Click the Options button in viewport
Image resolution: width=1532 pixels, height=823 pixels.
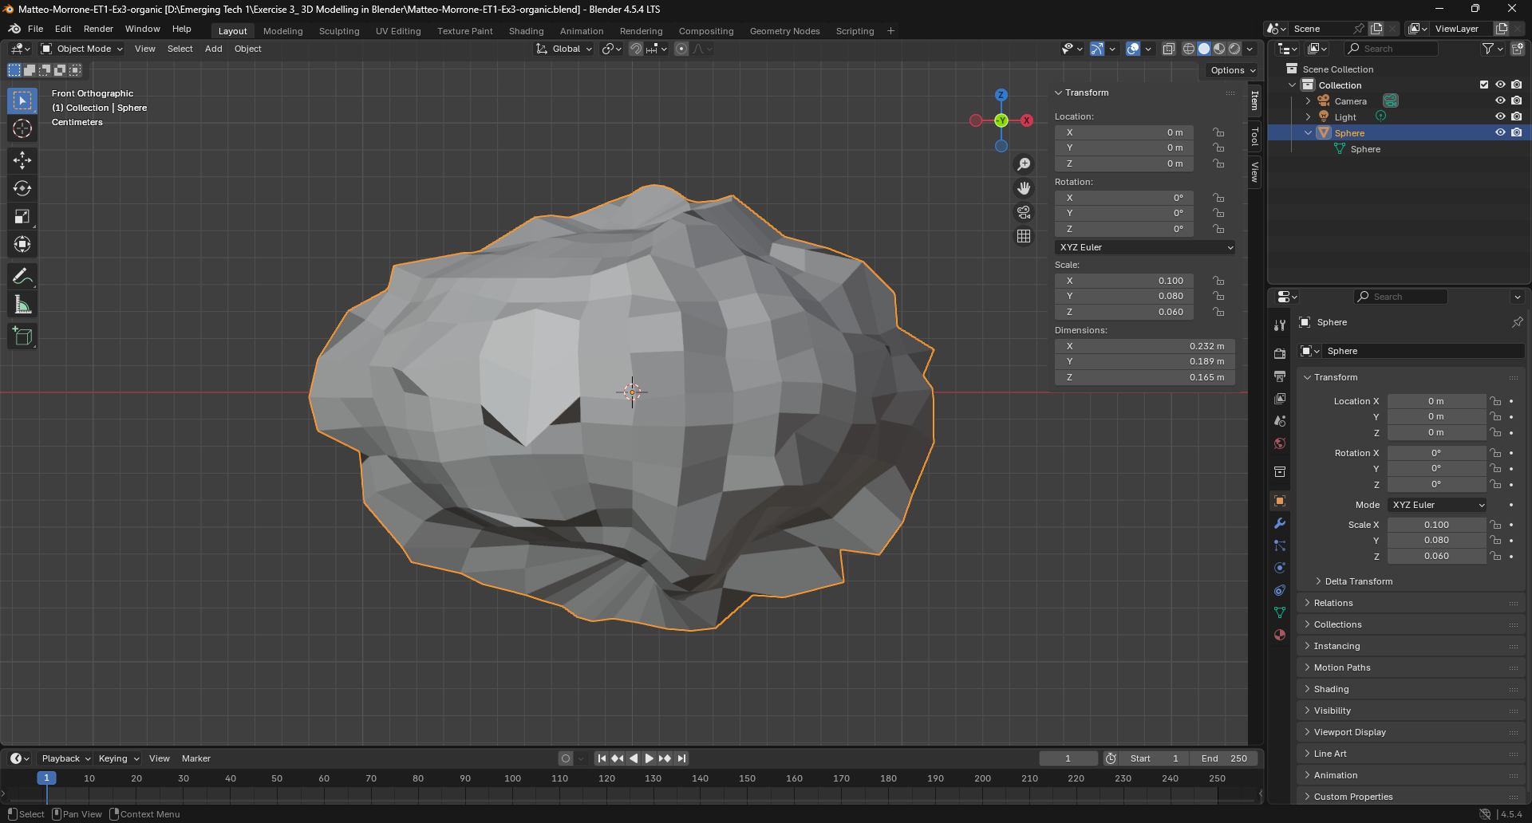(1232, 70)
